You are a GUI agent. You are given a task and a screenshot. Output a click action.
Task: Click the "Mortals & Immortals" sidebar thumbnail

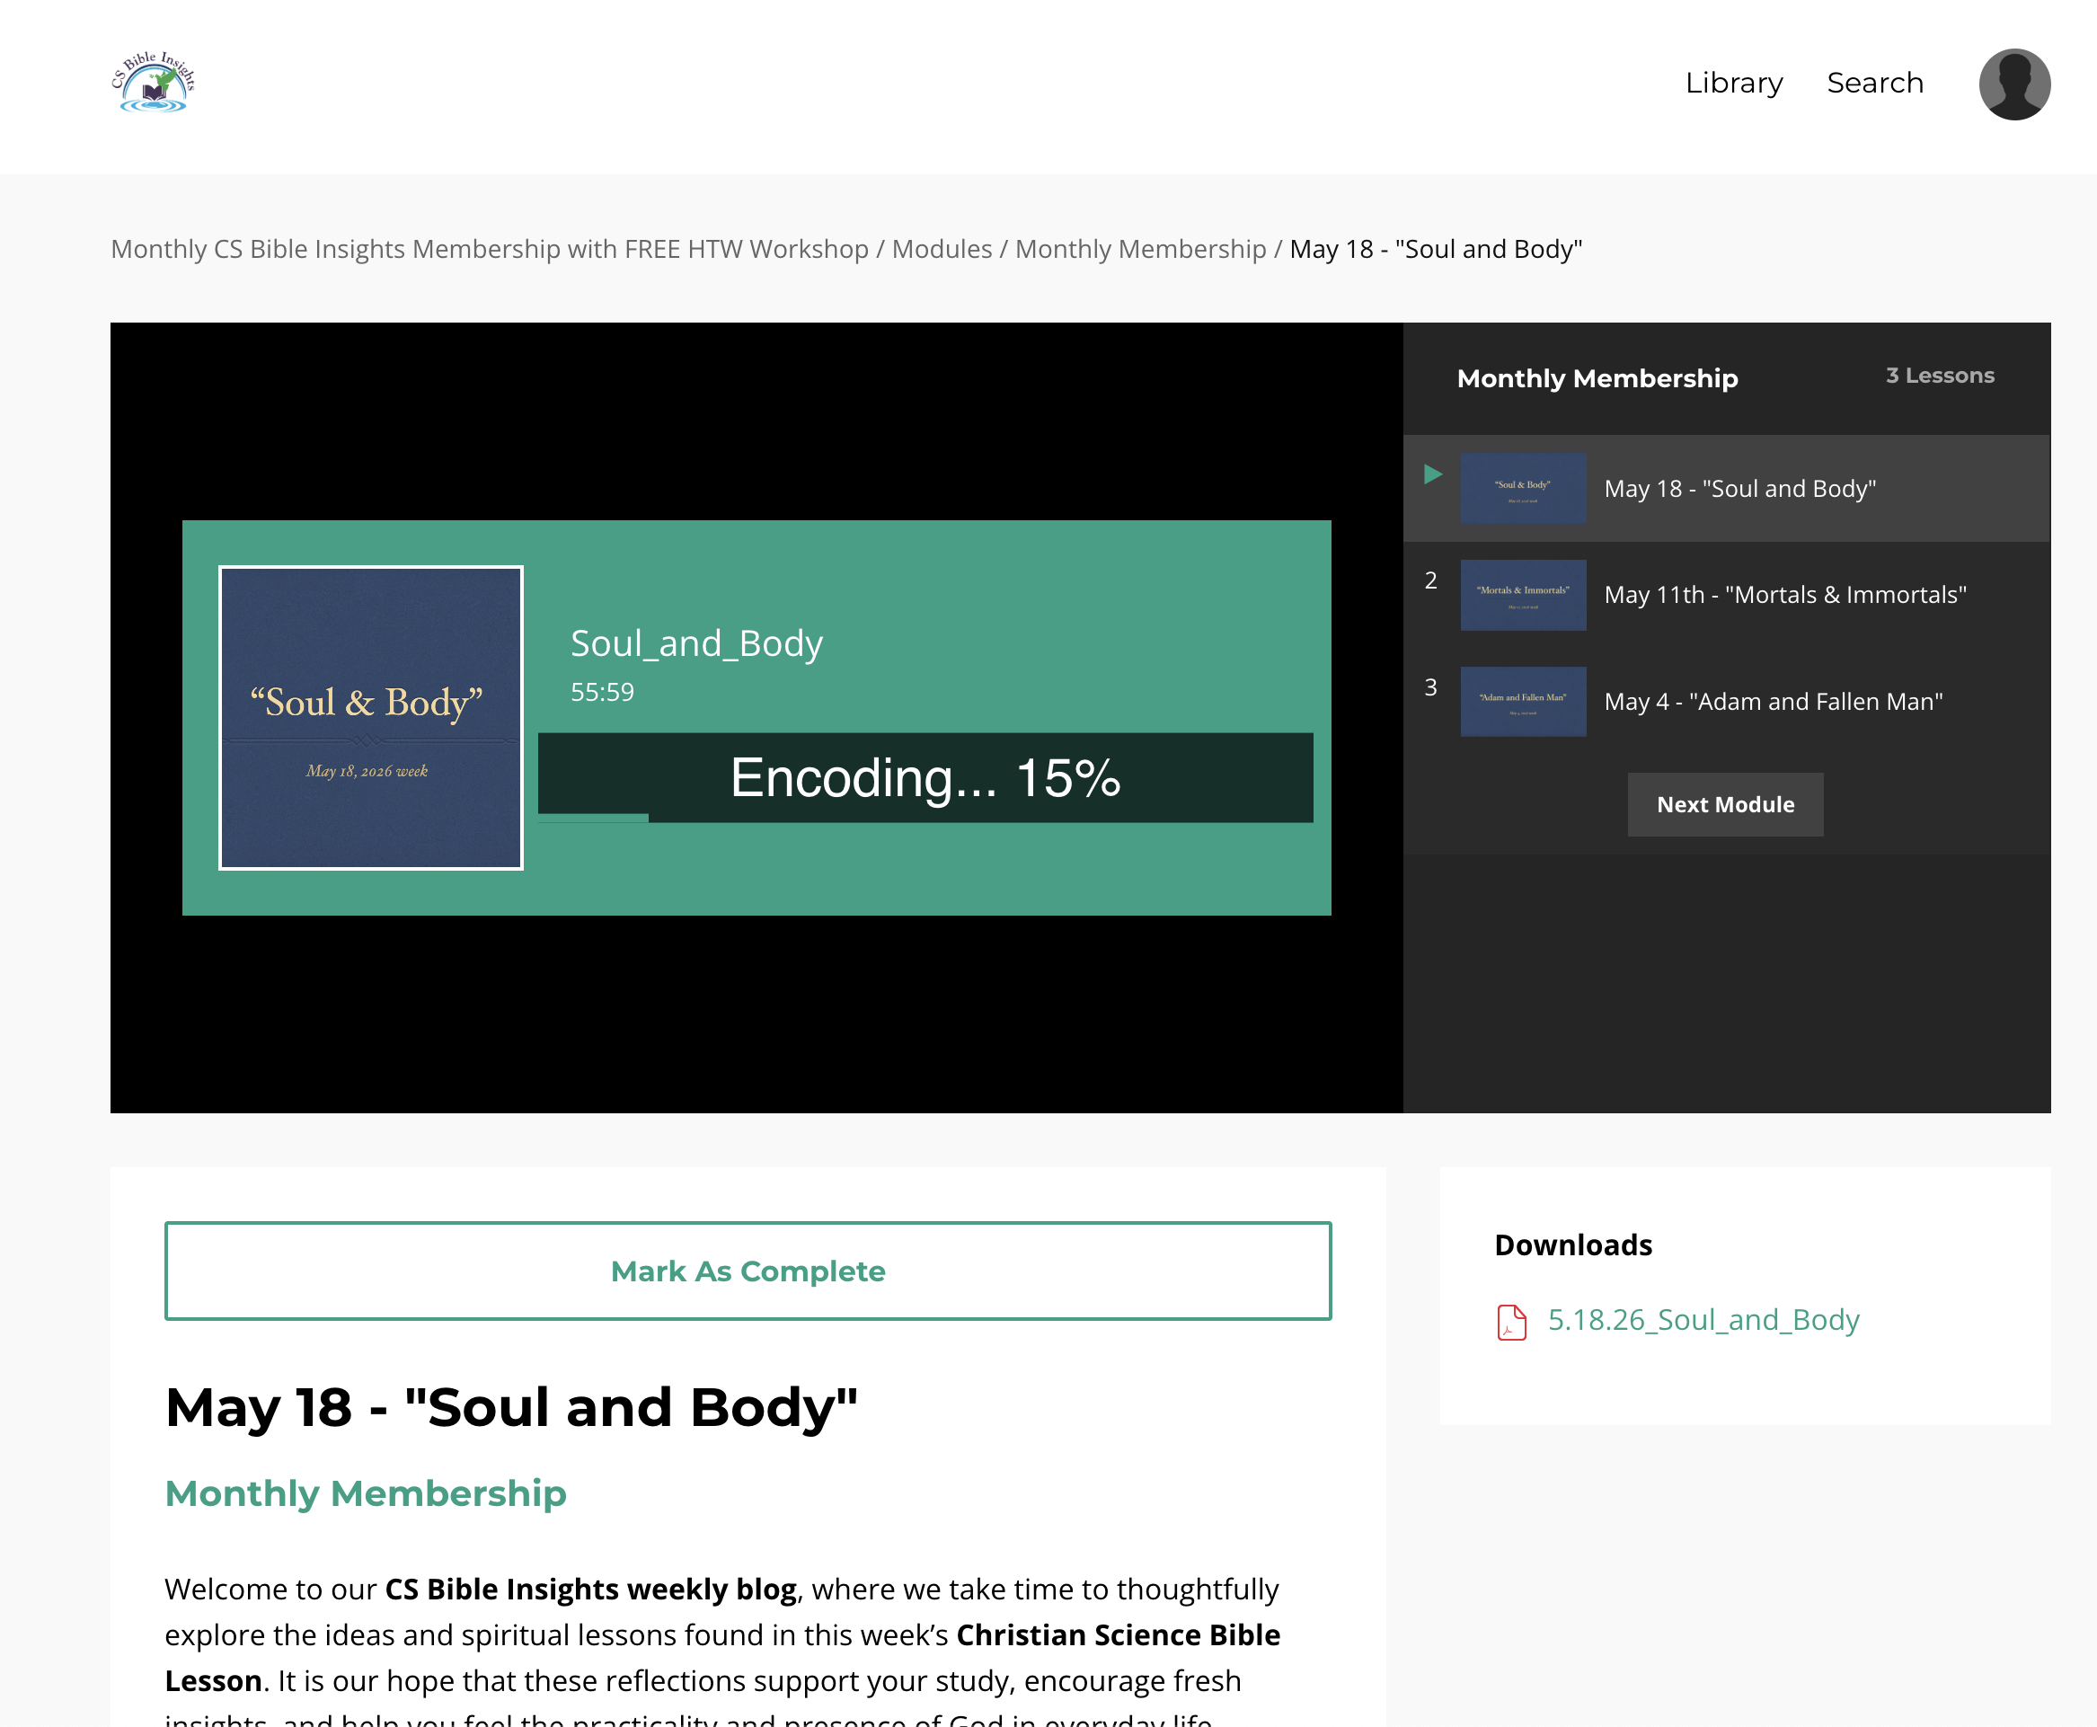(x=1523, y=595)
